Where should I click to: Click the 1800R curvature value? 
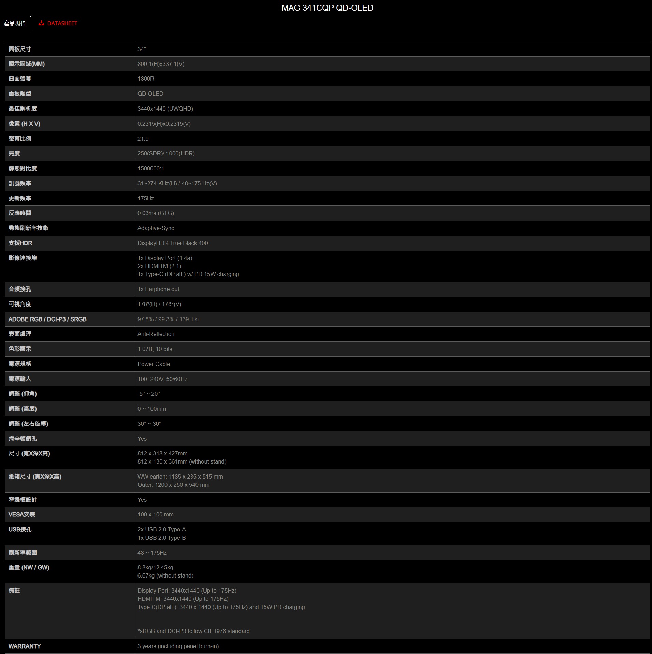(146, 79)
